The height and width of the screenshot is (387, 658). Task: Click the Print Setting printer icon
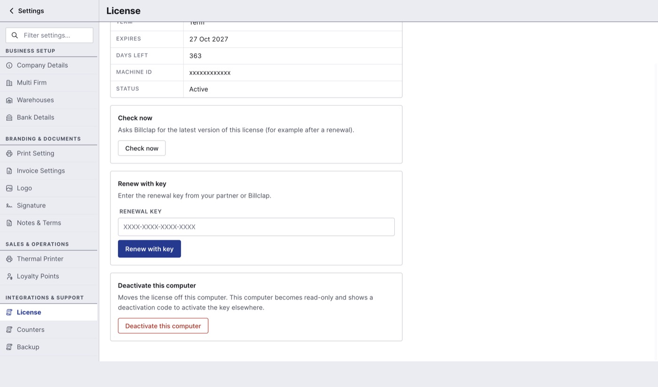click(x=9, y=153)
